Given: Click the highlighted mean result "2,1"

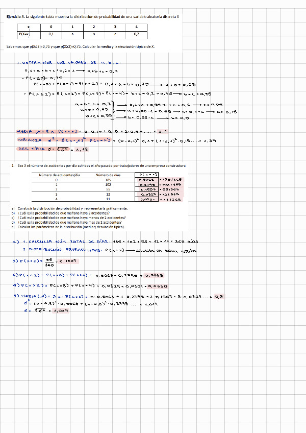Looking at the screenshot, I should (163, 131).
